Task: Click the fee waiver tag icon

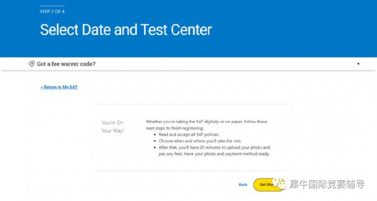Action: click(32, 64)
